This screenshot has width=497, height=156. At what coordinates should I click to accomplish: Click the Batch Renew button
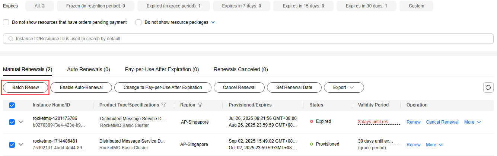[26, 87]
